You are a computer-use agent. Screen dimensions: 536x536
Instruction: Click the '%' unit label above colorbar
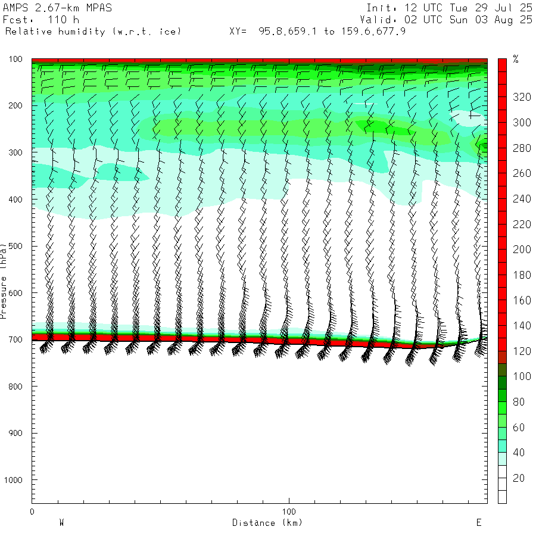tap(516, 59)
